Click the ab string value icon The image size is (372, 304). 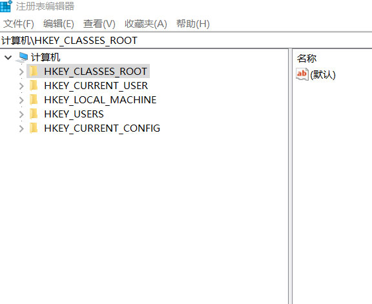302,74
